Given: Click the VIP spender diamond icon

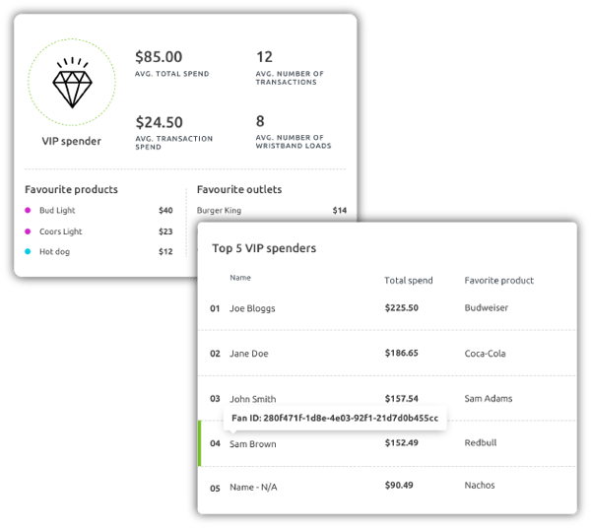Looking at the screenshot, I should [72, 83].
